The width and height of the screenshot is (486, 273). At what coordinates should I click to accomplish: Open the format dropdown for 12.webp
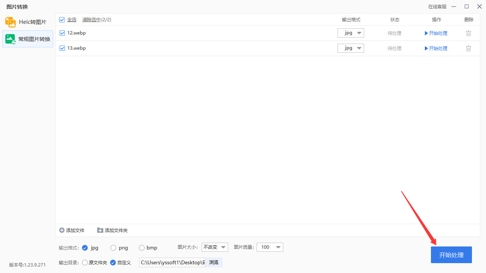coord(351,33)
